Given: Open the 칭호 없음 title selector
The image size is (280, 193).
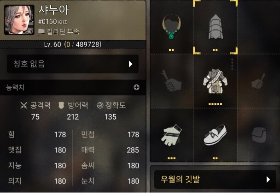Looking at the screenshot, I should pos(73,64).
